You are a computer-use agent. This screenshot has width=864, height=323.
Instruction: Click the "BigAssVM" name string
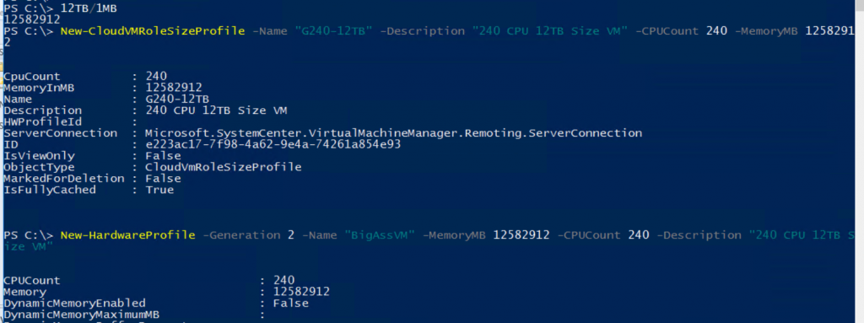379,235
